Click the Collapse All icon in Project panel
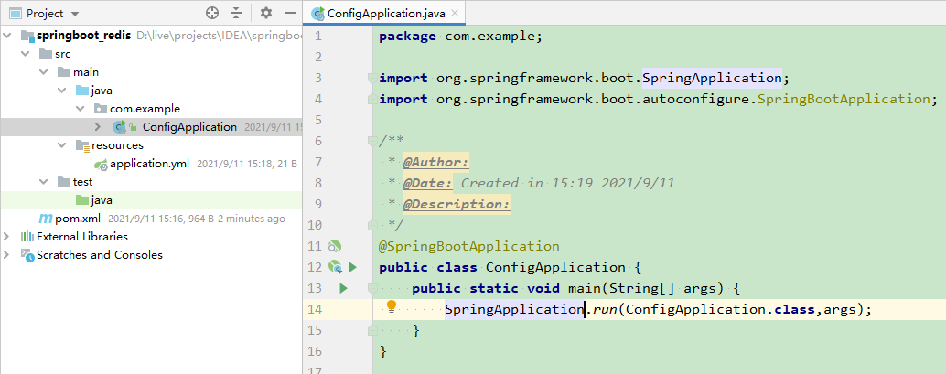 click(236, 13)
